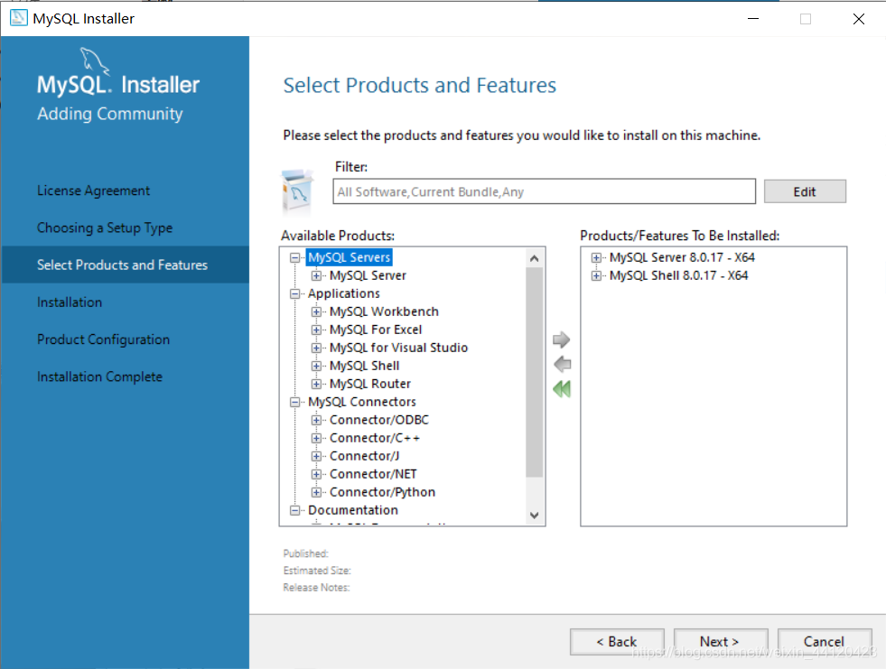This screenshot has height=669, width=886.
Task: Select Connector/Python in the product tree
Action: pyautogui.click(x=383, y=493)
